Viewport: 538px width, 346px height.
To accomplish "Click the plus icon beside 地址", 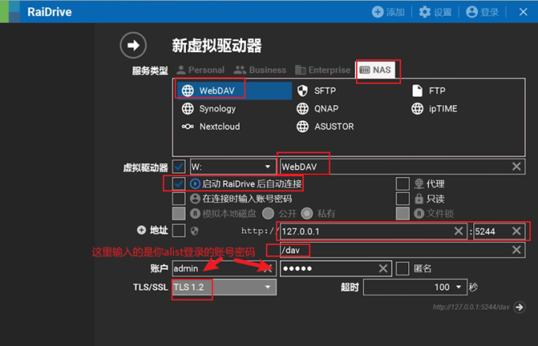I will [x=142, y=230].
